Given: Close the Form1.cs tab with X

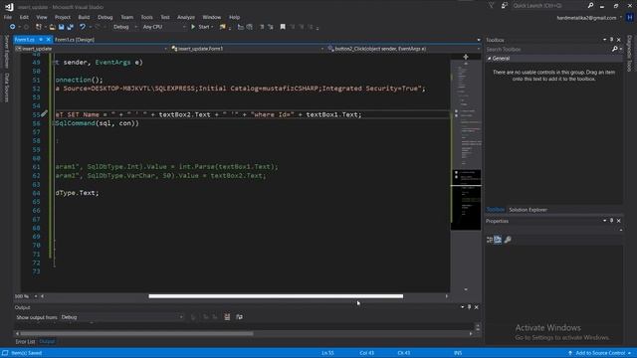Looking at the screenshot, I should coord(48,40).
